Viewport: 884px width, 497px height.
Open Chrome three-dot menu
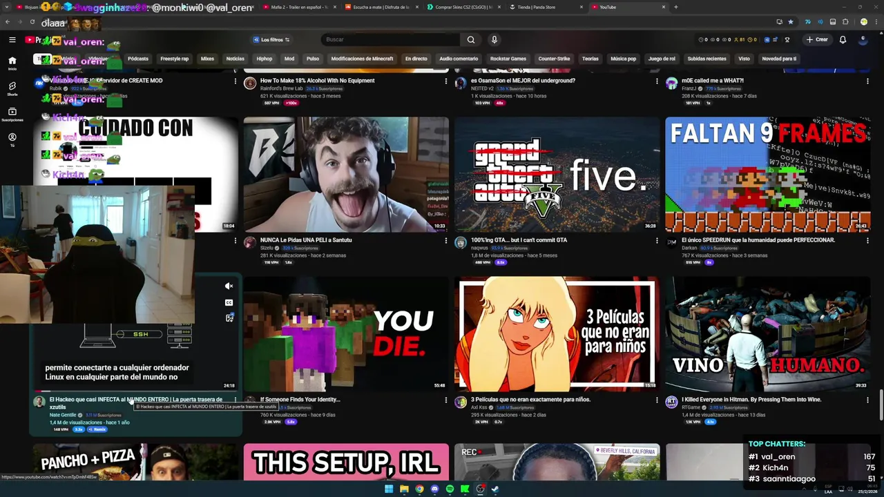point(876,22)
